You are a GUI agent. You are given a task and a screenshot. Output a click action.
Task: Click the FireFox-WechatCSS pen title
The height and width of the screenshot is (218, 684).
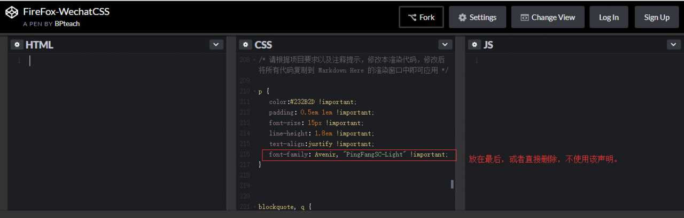click(66, 12)
